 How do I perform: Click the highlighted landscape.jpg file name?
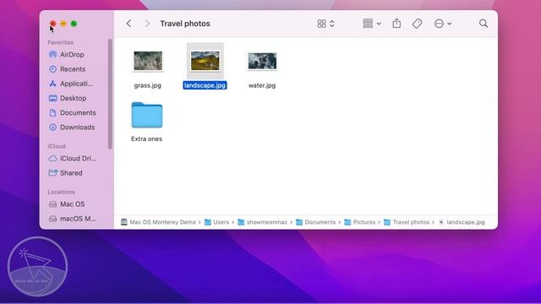205,85
